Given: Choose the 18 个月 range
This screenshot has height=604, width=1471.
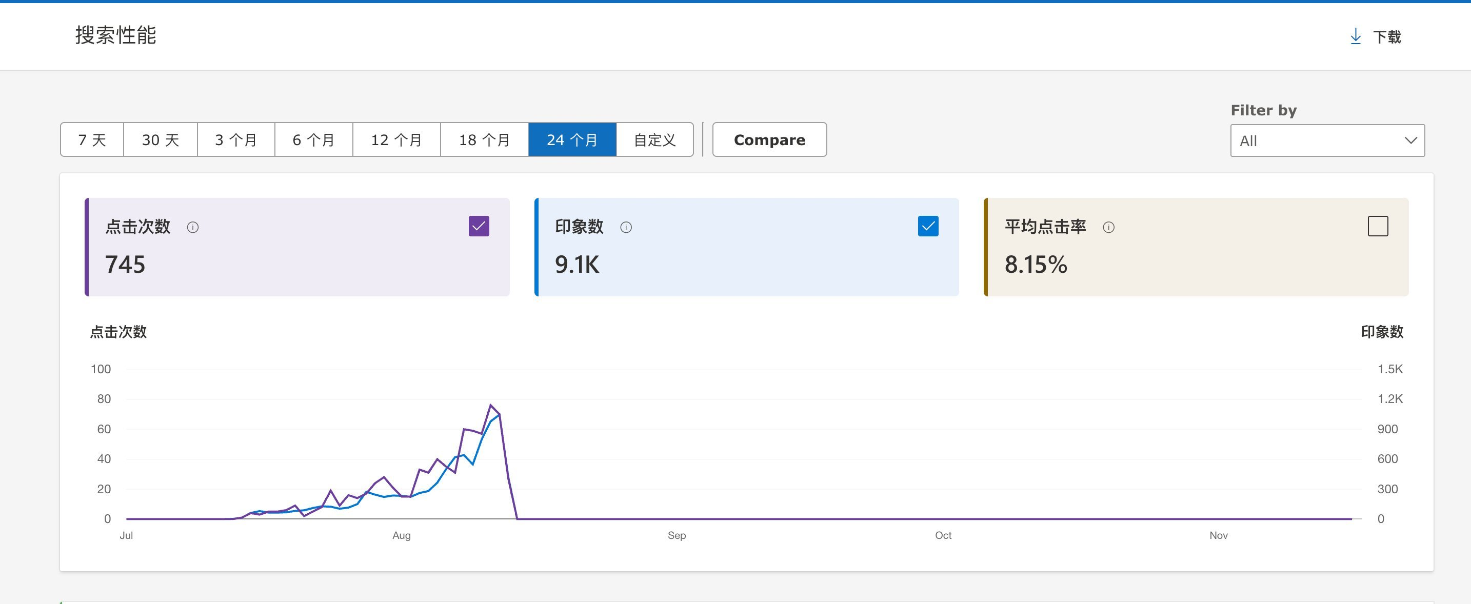Looking at the screenshot, I should click(484, 139).
